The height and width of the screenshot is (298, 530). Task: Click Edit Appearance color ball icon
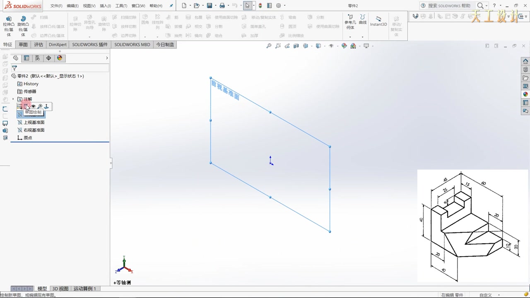pos(344,46)
